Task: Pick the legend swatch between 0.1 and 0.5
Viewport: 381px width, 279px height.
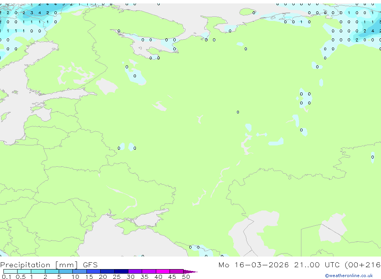Action: coord(10,271)
